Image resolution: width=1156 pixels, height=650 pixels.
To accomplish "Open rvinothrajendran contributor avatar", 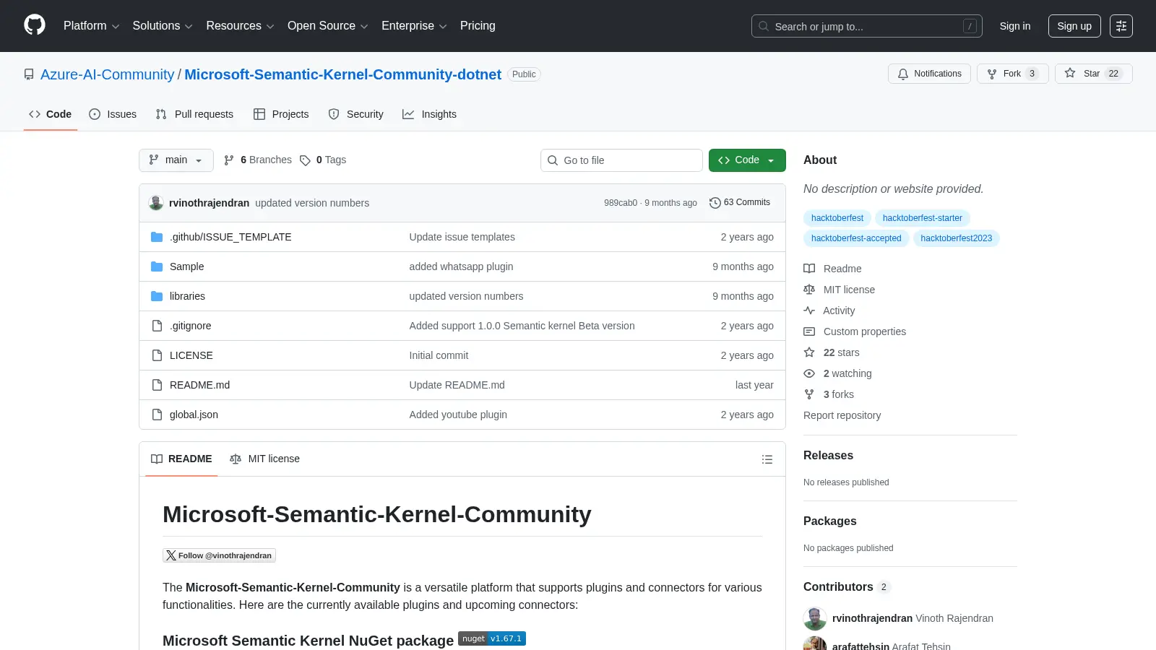I will coord(815,619).
